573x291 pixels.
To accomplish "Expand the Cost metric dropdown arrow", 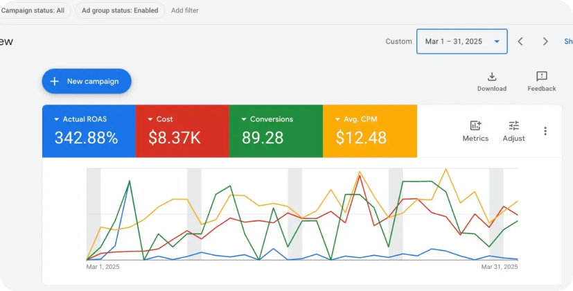I will pyautogui.click(x=150, y=119).
